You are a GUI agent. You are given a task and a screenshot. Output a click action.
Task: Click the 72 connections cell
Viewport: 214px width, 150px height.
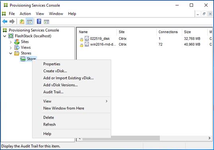tap(161, 44)
